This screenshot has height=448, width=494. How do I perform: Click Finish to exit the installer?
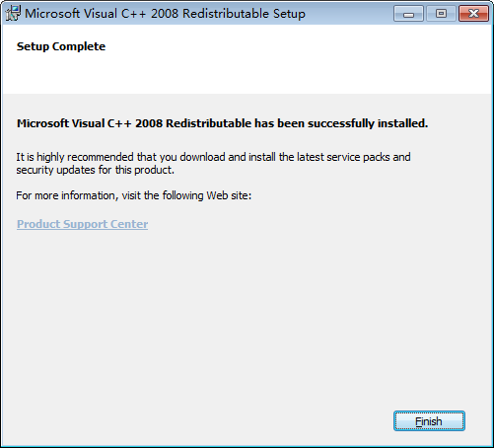click(x=429, y=421)
